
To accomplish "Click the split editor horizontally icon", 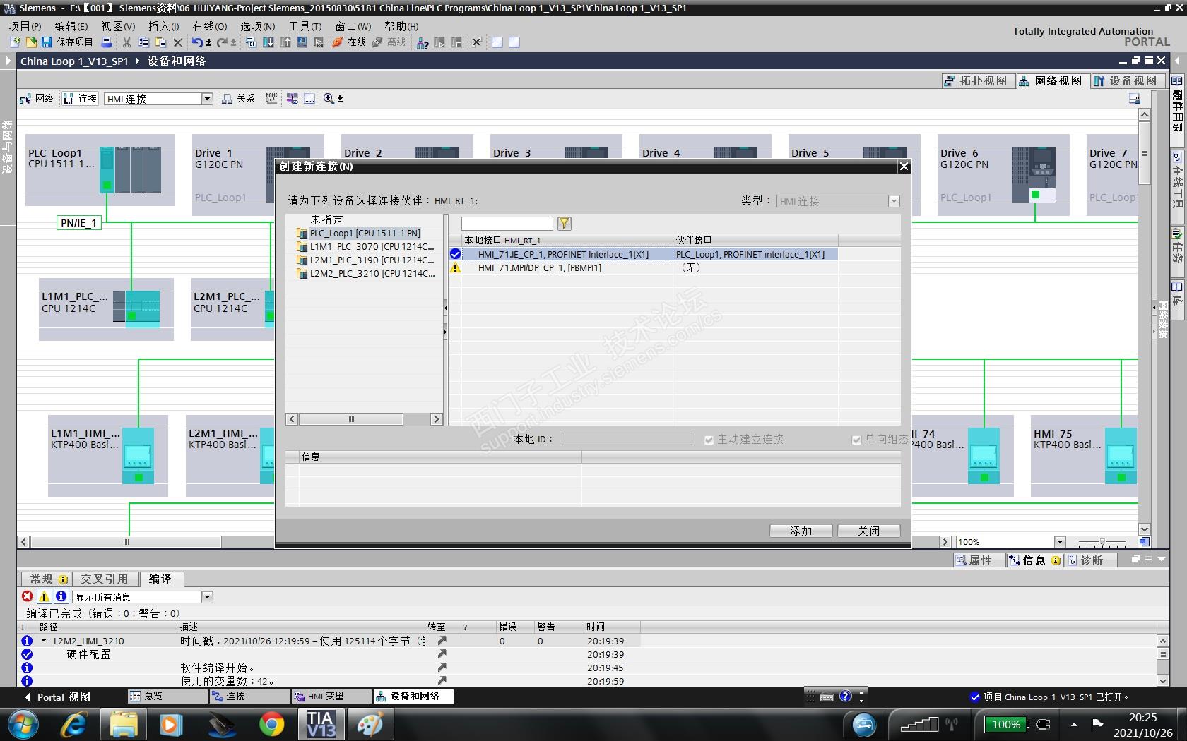I will [497, 42].
